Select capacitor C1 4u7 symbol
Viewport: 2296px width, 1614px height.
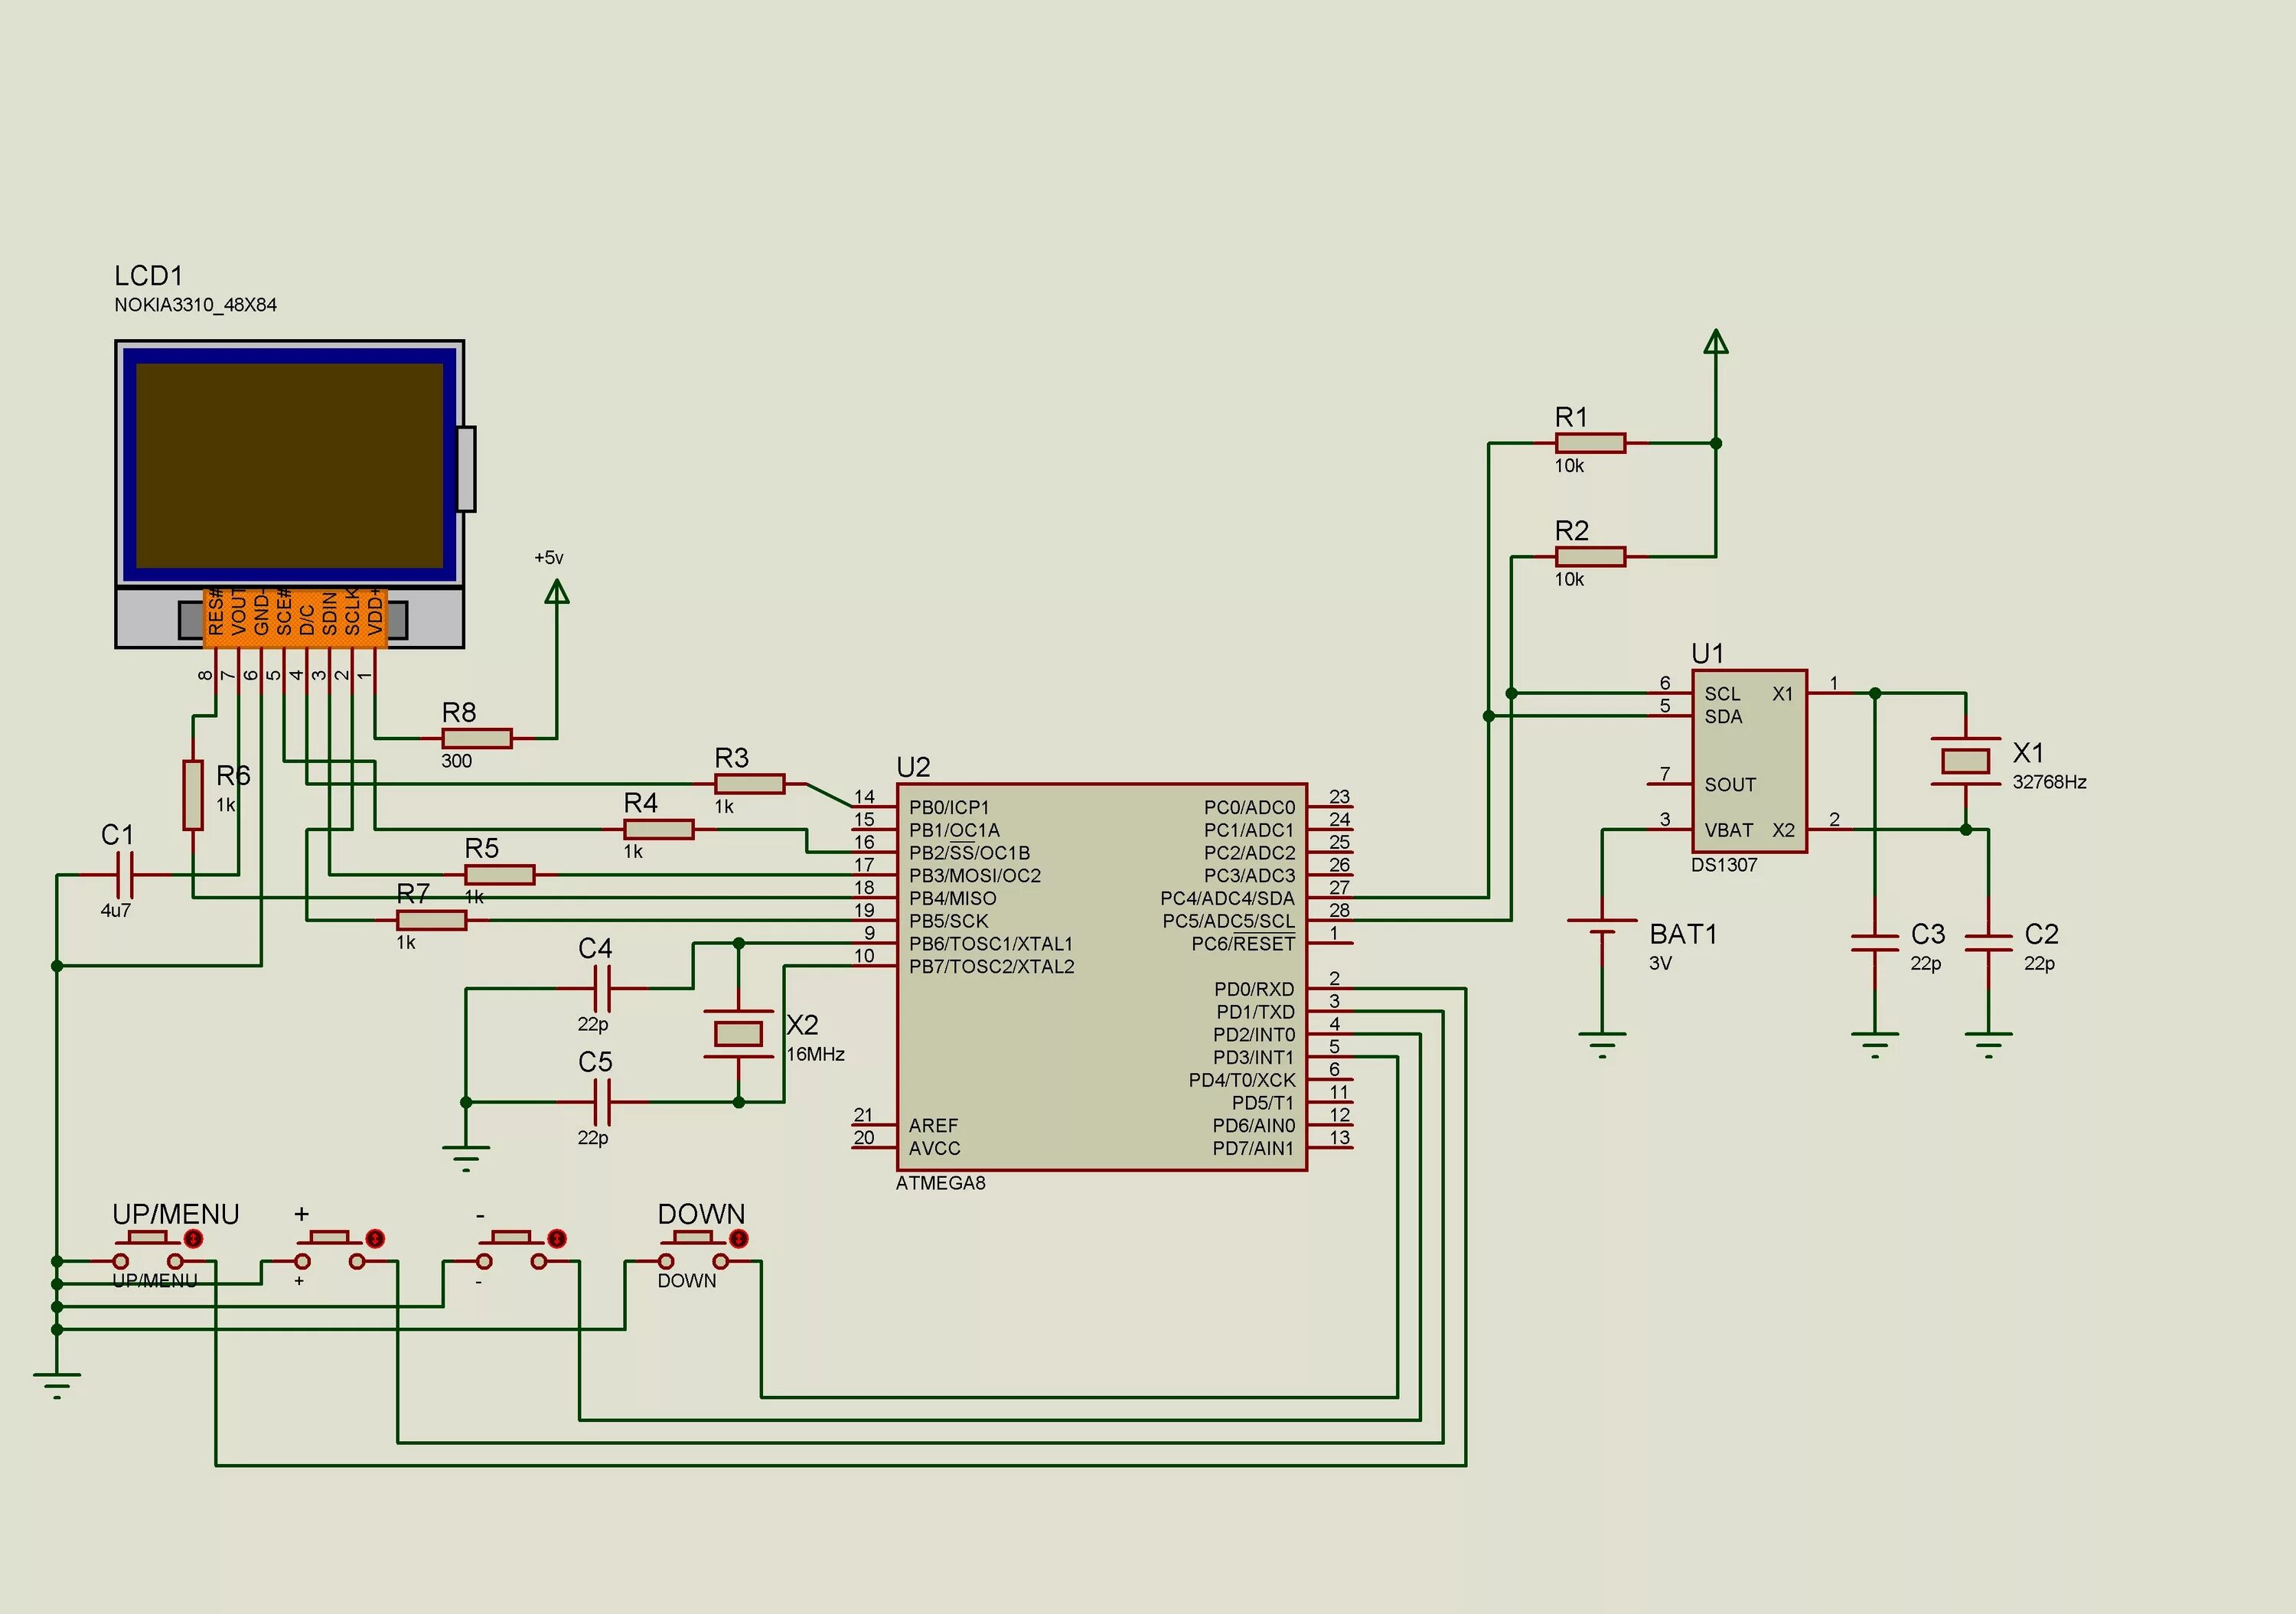coord(125,875)
